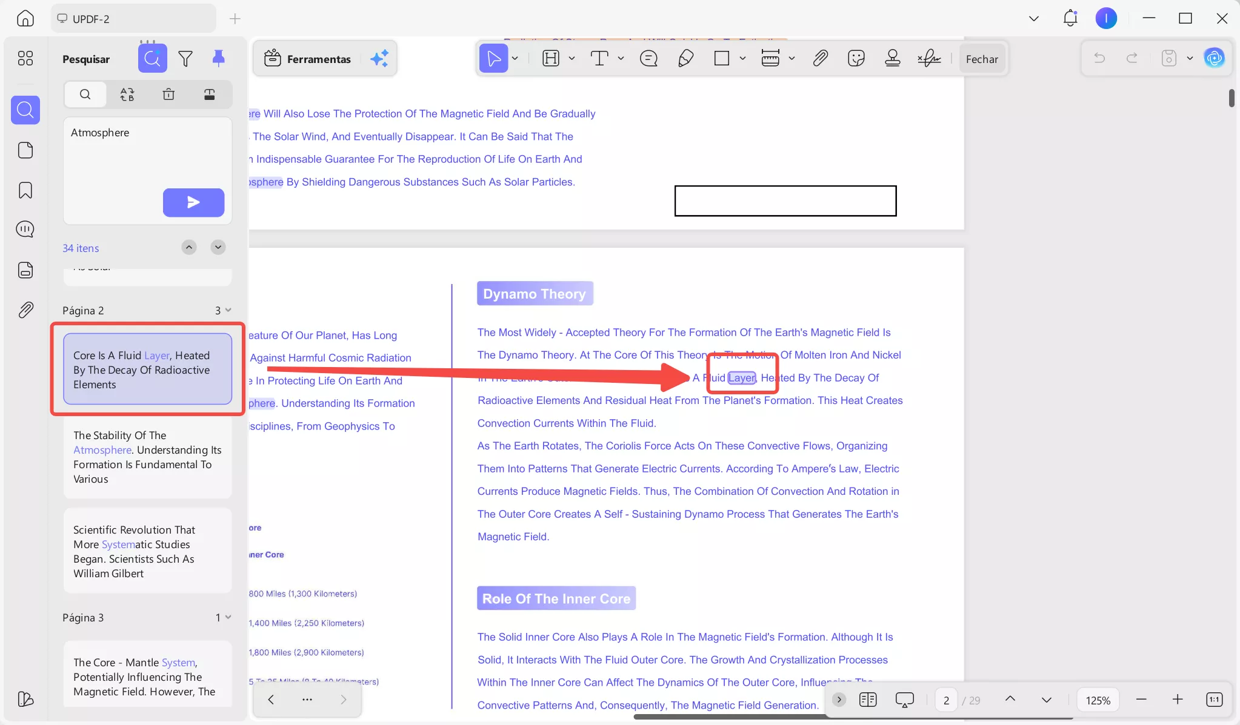
Task: Click the zoom in plus button
Action: [x=1177, y=700]
